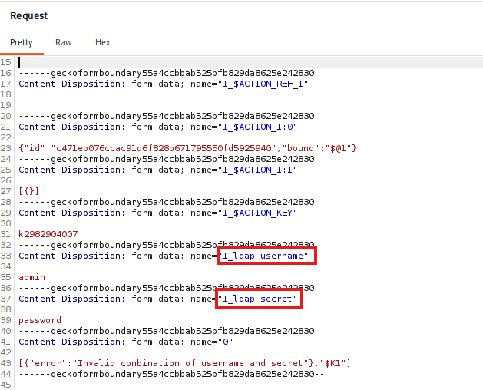Viewport: 483px width, 390px height.
Task: Click the 1_$ACTION_1:0 field name
Action: [260, 127]
